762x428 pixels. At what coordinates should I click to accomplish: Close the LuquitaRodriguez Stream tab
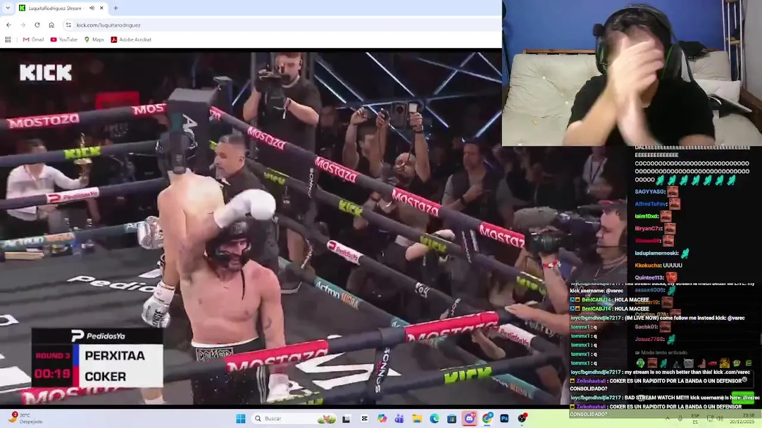101,8
